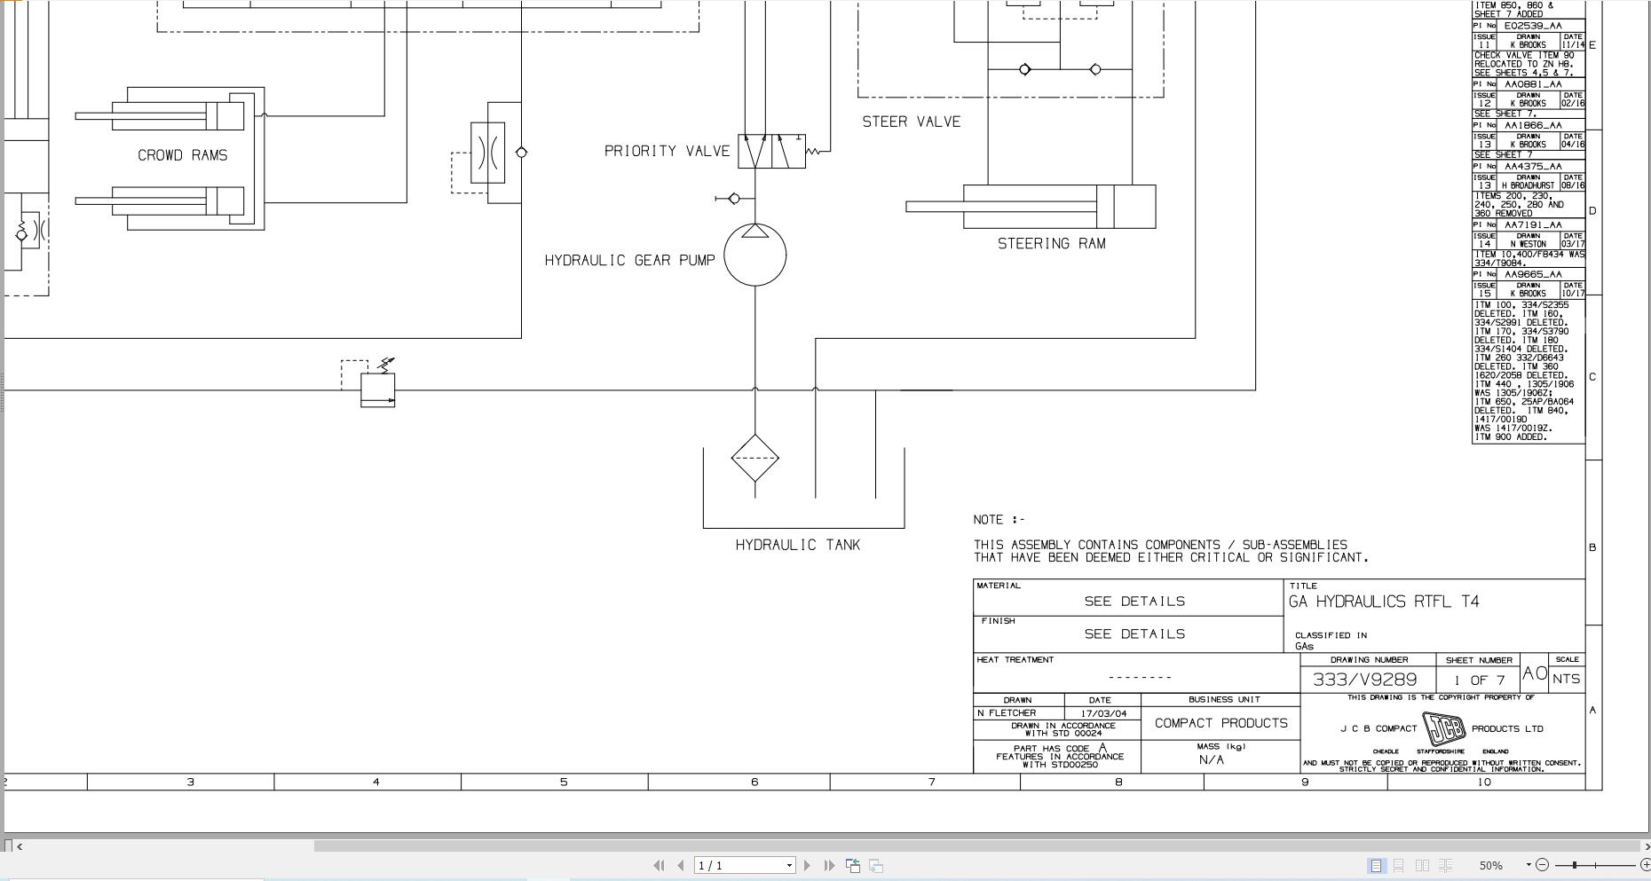Zoom in on the document
1651x881 pixels.
click(x=1644, y=865)
